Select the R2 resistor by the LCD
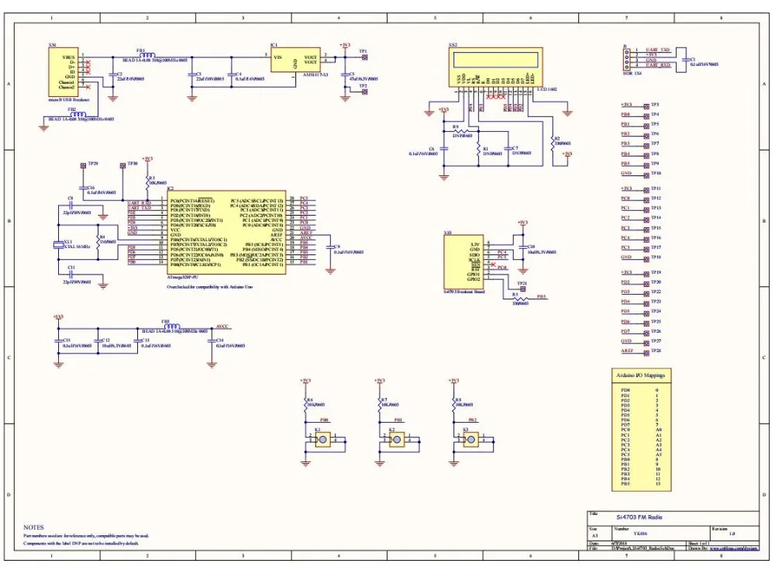775x567 pixels. pos(553,142)
